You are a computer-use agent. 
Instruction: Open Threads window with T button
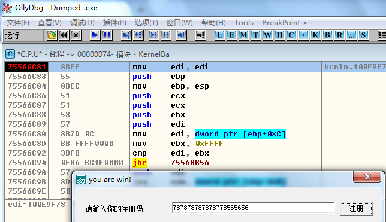[x=255, y=35]
